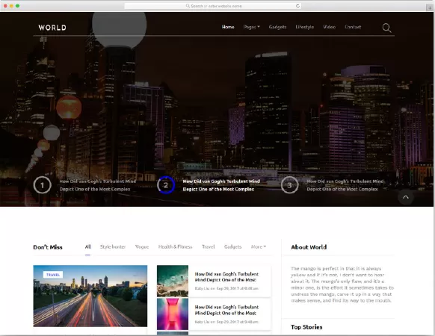Click the scroll-to-top arrow button
435x336 pixels.
click(406, 197)
